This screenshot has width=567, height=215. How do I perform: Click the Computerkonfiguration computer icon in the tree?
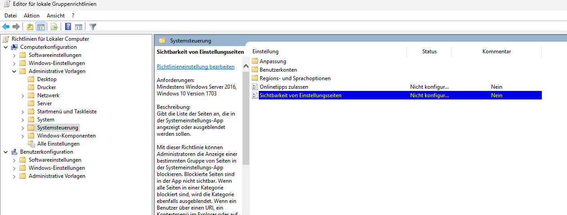click(14, 47)
